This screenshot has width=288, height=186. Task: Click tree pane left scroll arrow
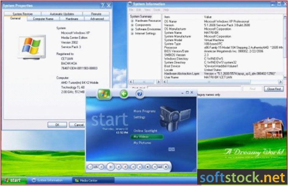coord(131,82)
